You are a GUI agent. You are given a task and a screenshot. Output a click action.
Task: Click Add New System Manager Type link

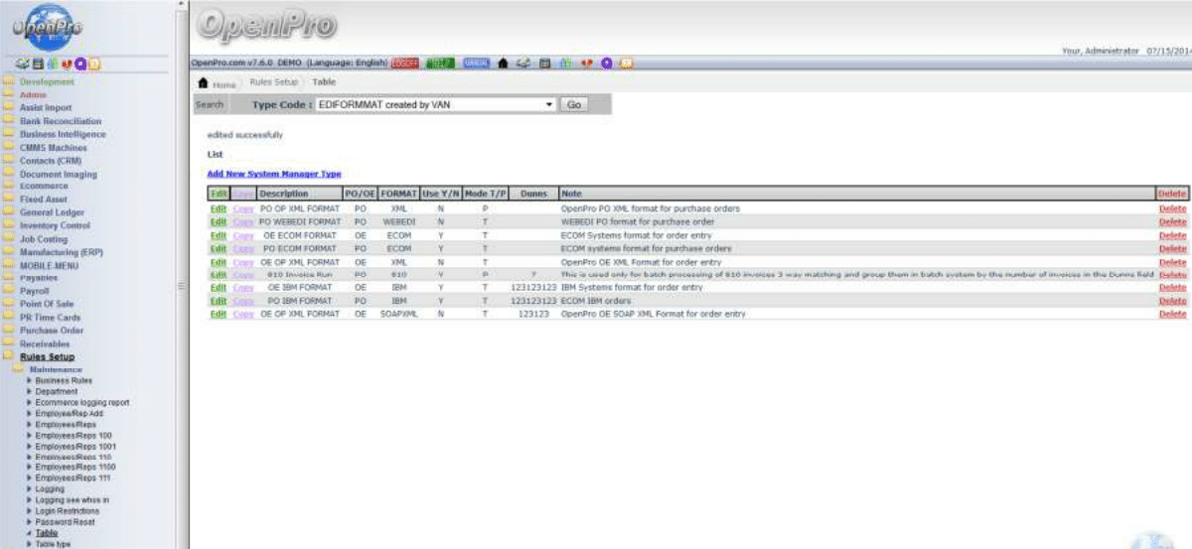tap(274, 174)
